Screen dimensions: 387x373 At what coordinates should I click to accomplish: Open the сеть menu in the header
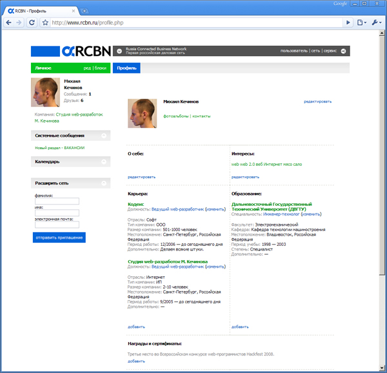(315, 51)
